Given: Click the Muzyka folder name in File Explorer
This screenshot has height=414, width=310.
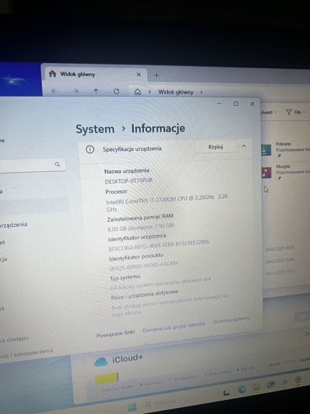Looking at the screenshot, I should click(x=283, y=166).
